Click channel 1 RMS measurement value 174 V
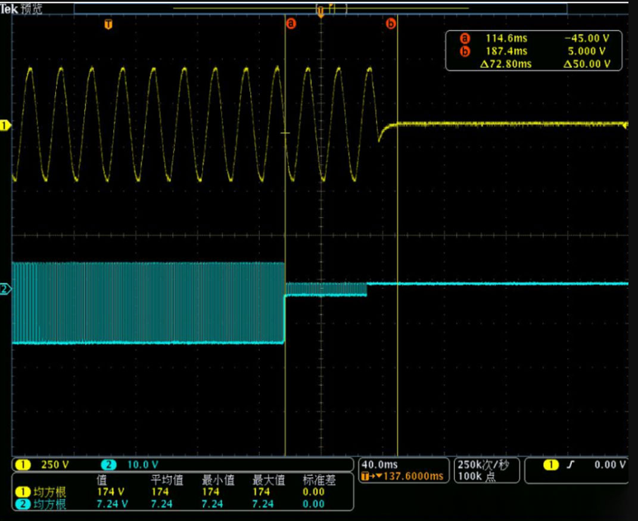Viewport: 638px width, 521px height. (110, 492)
